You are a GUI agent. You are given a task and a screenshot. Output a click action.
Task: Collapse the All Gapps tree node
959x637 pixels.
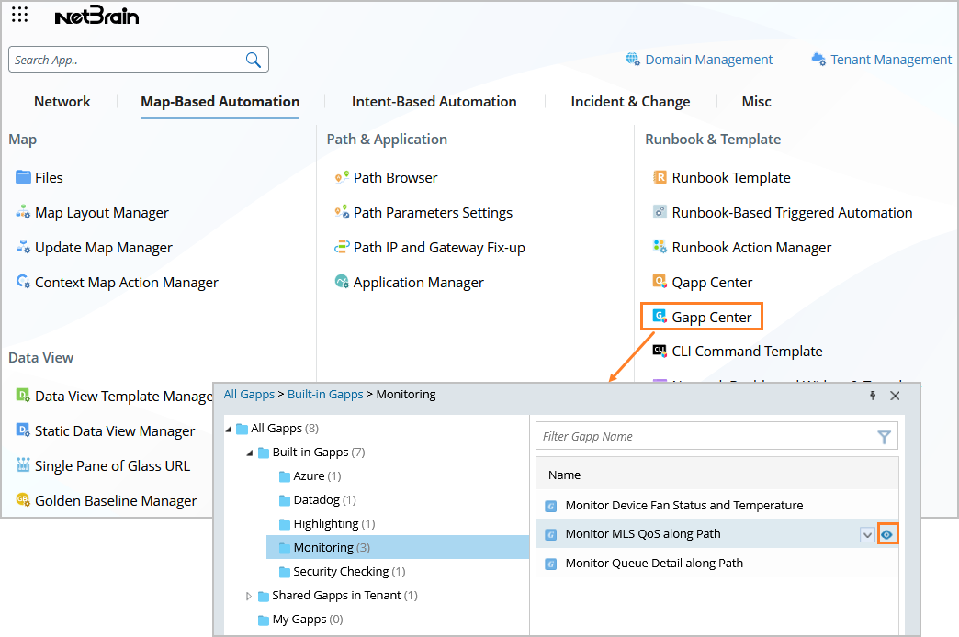tap(229, 429)
